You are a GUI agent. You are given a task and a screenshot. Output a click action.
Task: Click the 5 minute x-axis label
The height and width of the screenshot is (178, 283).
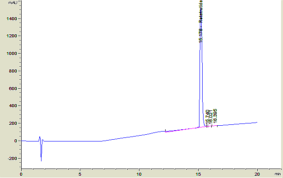[x=80, y=174]
